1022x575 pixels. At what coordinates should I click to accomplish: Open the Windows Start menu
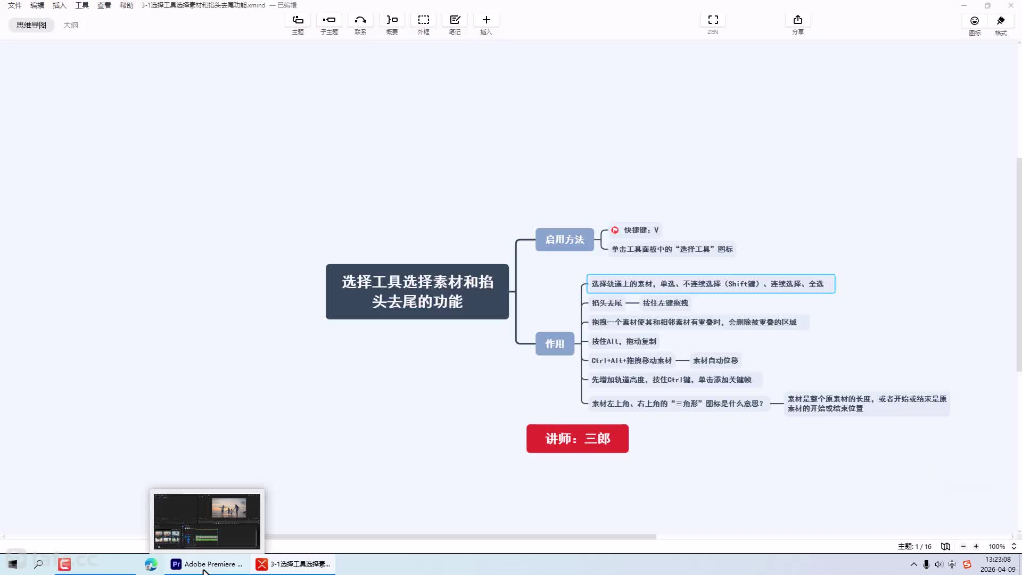[x=13, y=564]
